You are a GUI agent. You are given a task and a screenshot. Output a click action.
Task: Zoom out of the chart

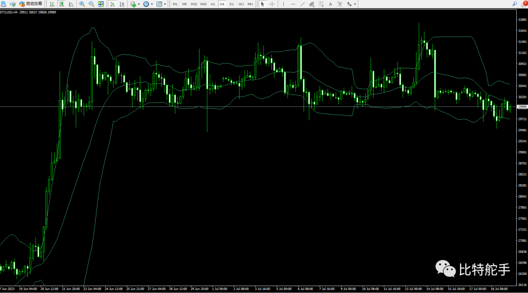pos(91,4)
